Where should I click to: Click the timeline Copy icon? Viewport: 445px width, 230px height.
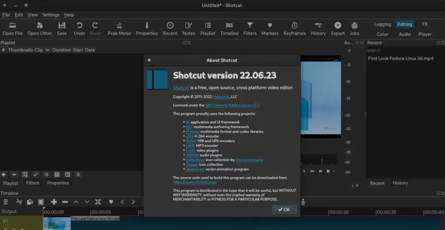click(30, 202)
